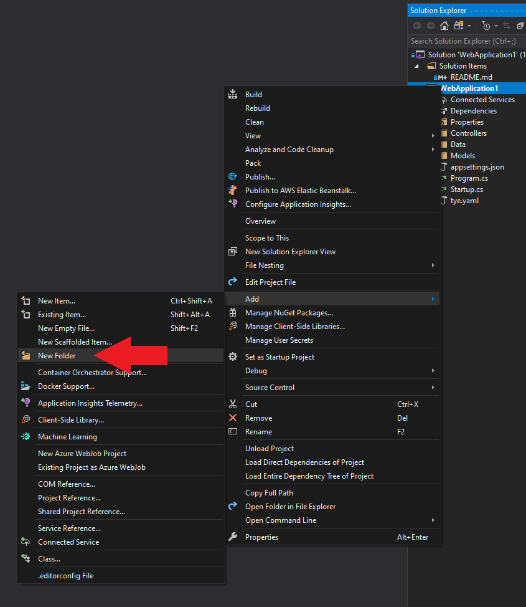Open the pending changes filter dropdown arrow

coord(495,26)
